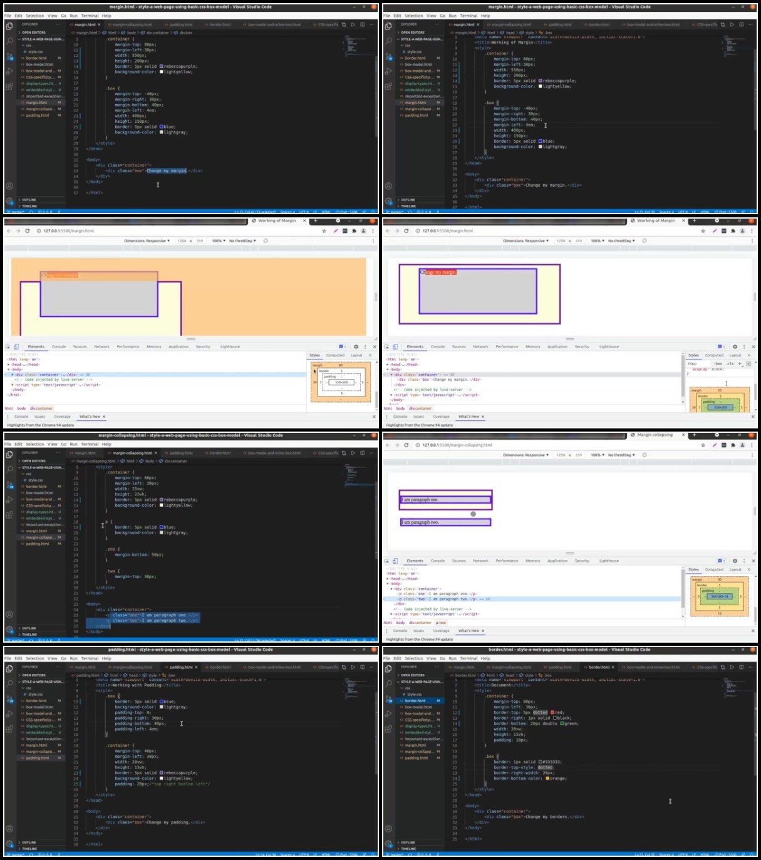Click the Filter box in Working of Margin Styles pane

coord(698,363)
